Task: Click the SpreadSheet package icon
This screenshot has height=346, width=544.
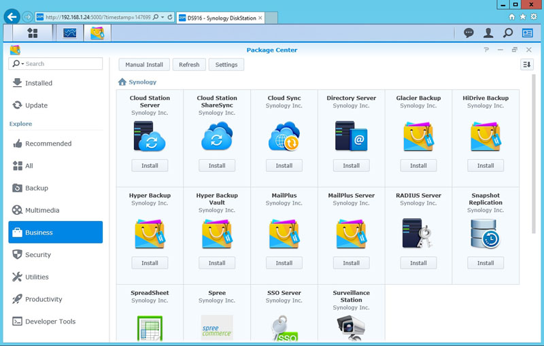Action: coord(150,328)
